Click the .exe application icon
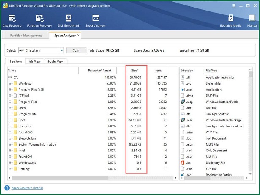 click(183, 90)
